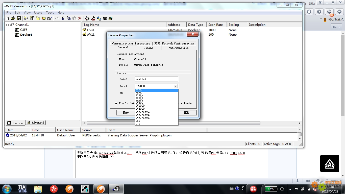Viewport: 345px width, 194px height.
Task: Click the browser lock icon
Action: point(309,12)
